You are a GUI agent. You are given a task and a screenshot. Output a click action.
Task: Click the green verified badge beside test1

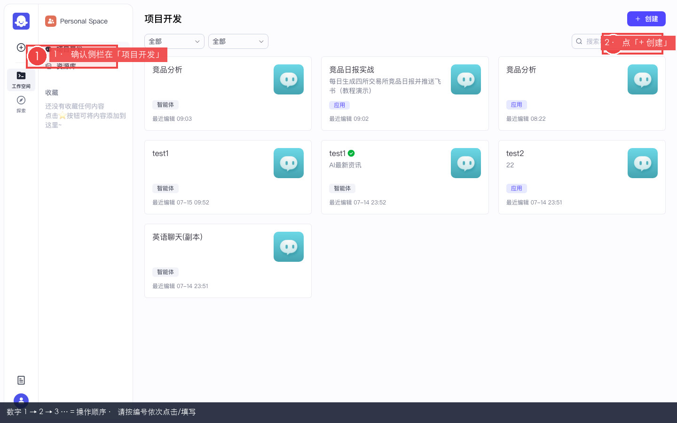[351, 153]
